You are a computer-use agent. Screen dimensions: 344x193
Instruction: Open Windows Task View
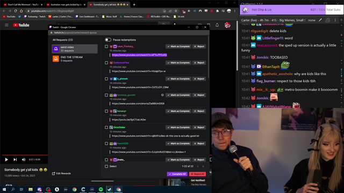[x=21, y=189]
